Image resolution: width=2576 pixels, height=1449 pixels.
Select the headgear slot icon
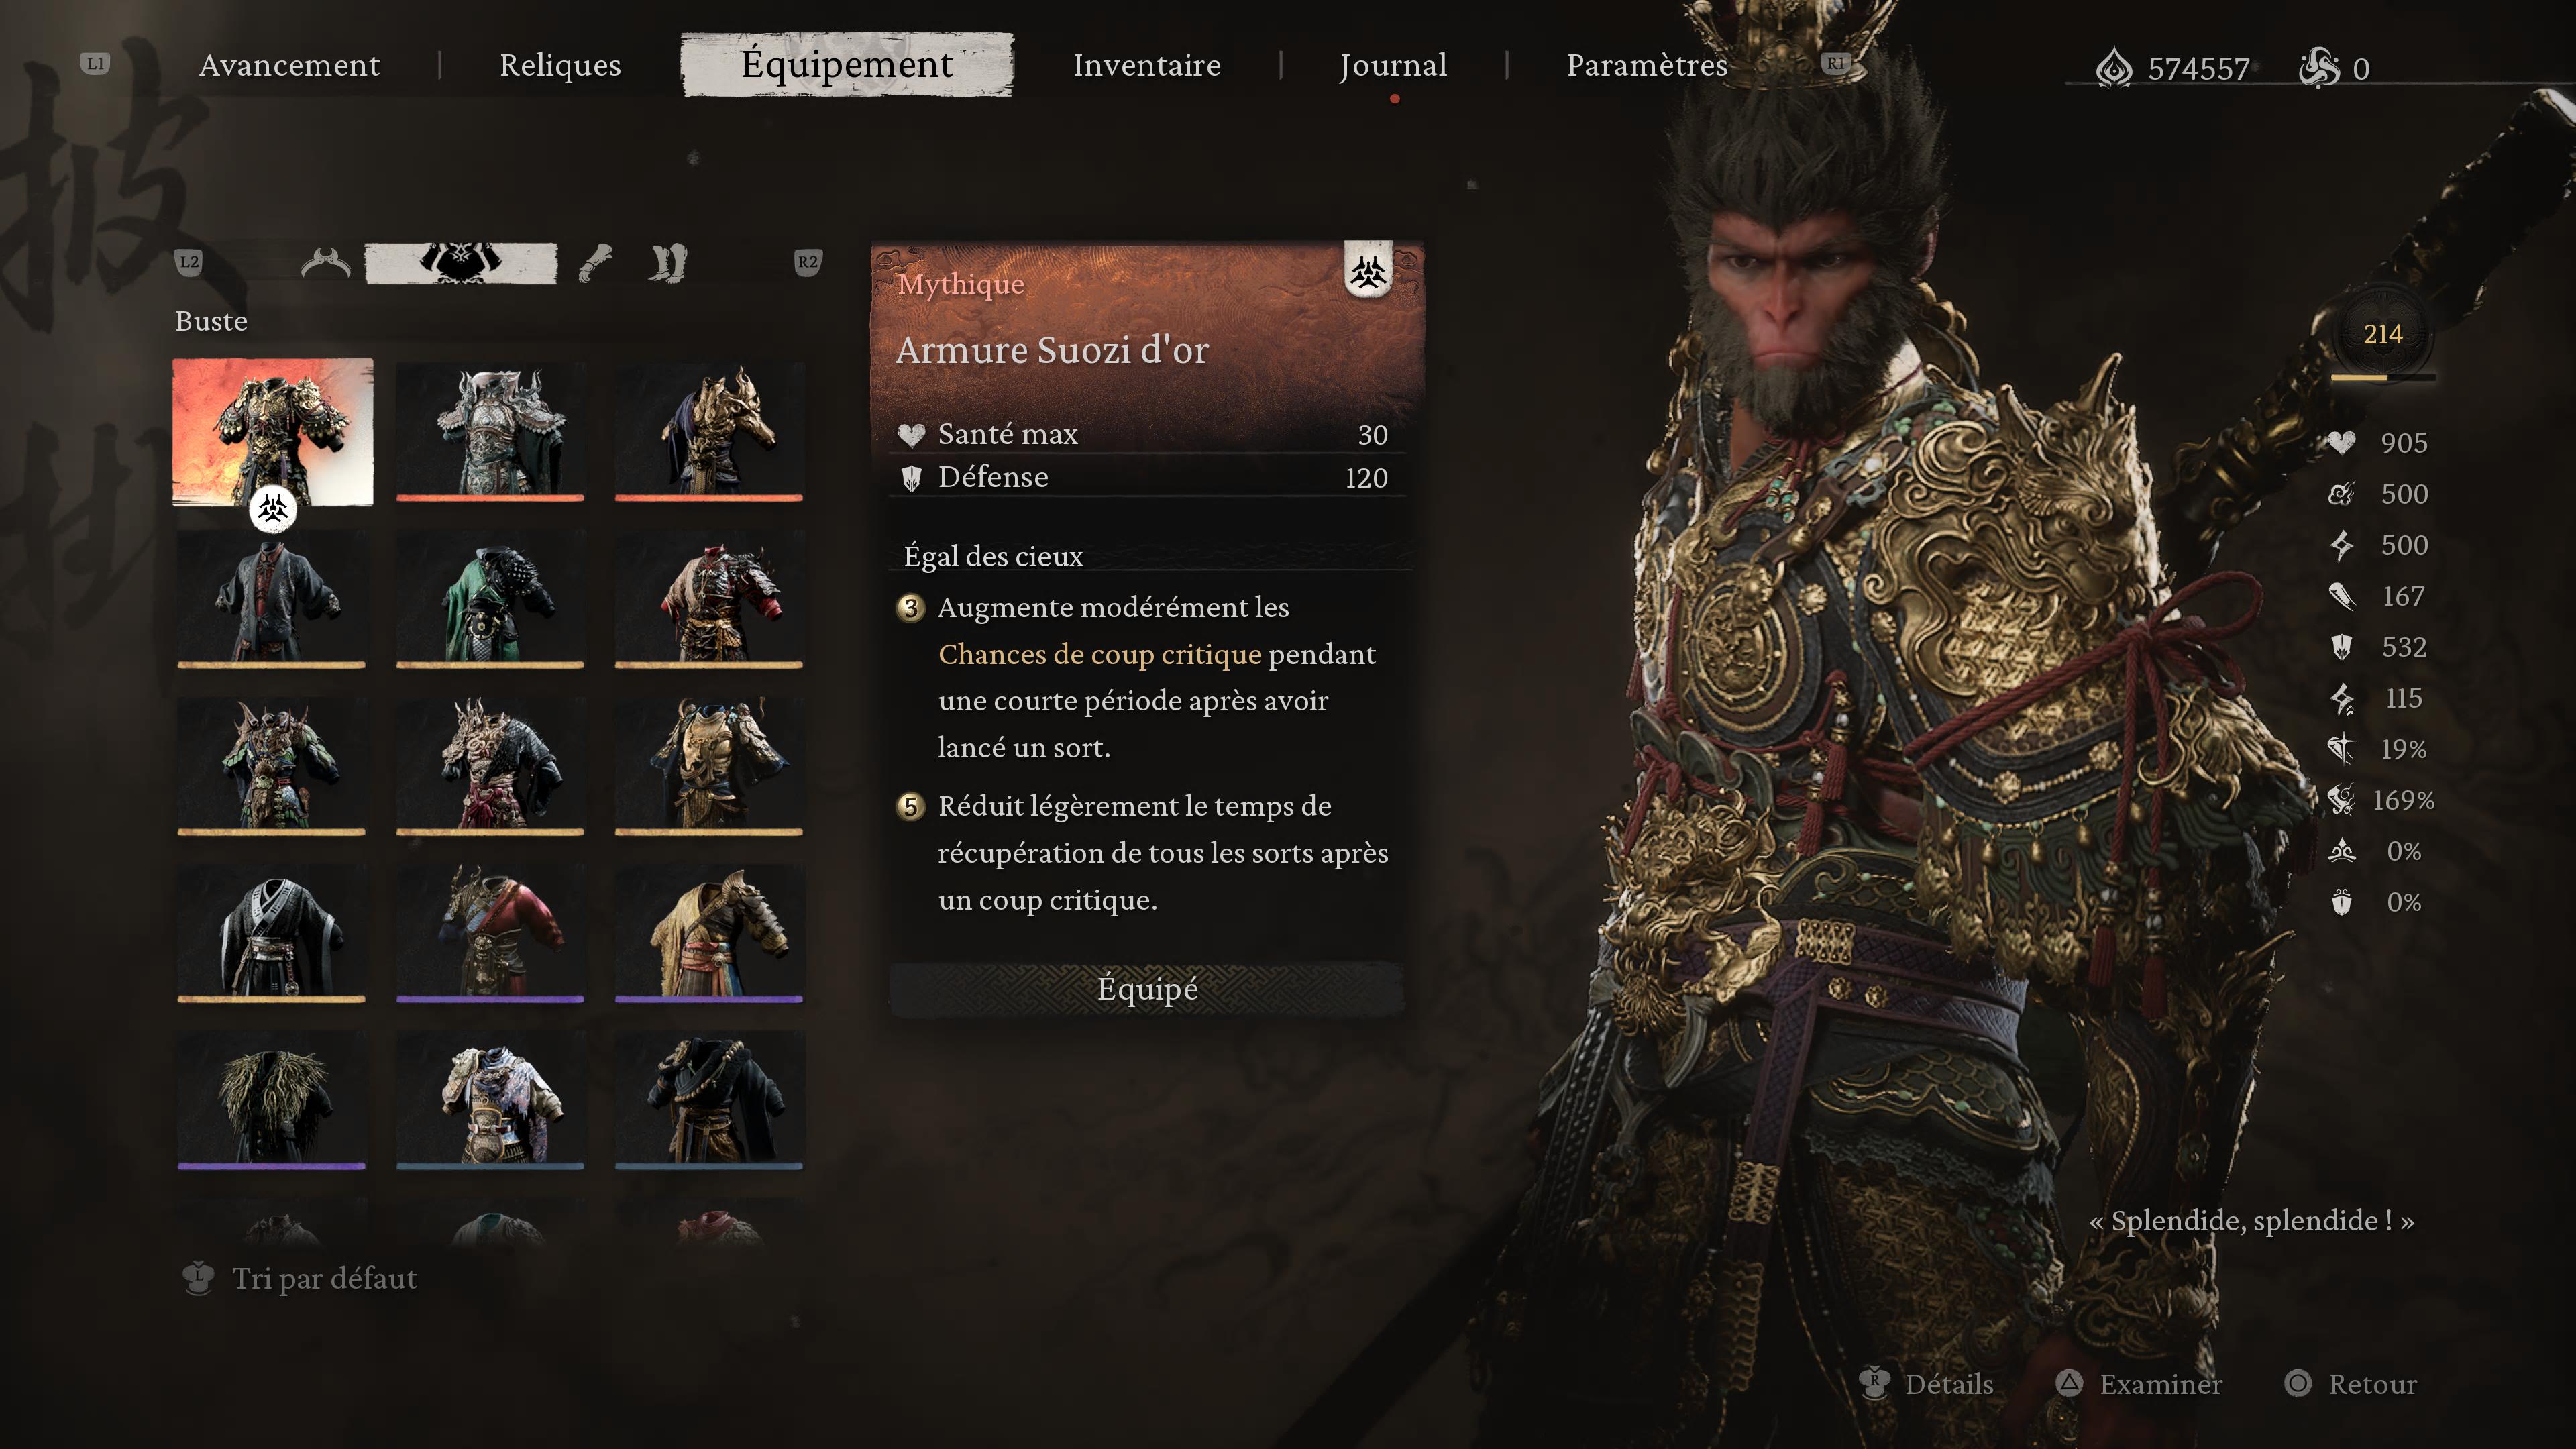[326, 263]
